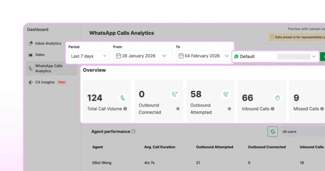Click warning icon in data representation banner
The image size is (325, 171).
pyautogui.click(x=272, y=37)
